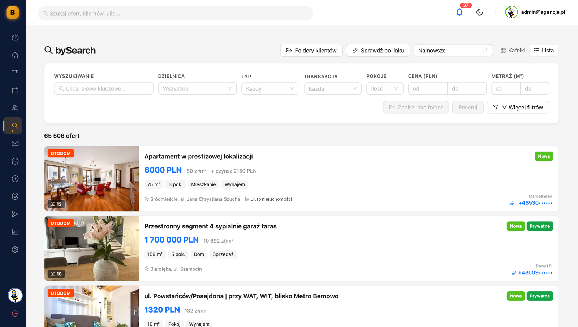The height and width of the screenshot is (327, 578).
Task: Open the calendar icon in sidebar
Action: coord(15,91)
